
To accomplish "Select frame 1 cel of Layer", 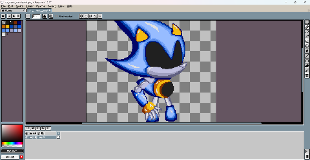I will point(58,137).
